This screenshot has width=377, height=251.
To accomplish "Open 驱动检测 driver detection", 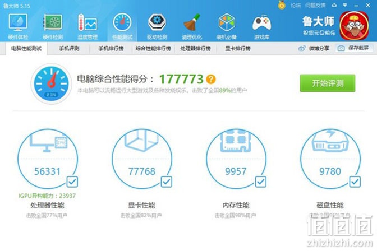I will click(x=157, y=27).
